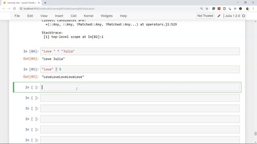257x144 pixels.
Task: Open the Edit menu
Action: pos(30,16)
